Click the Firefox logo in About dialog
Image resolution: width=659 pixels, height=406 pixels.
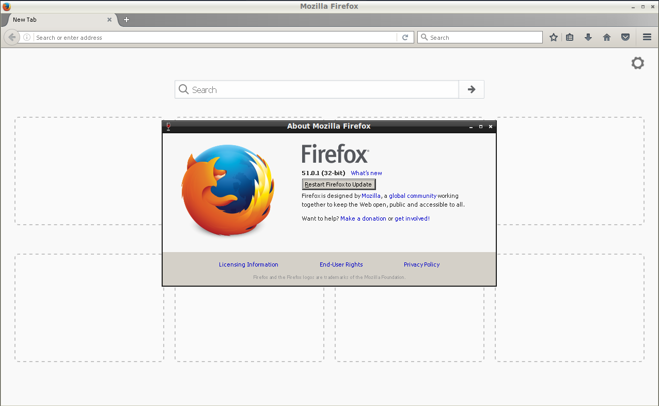point(227,191)
